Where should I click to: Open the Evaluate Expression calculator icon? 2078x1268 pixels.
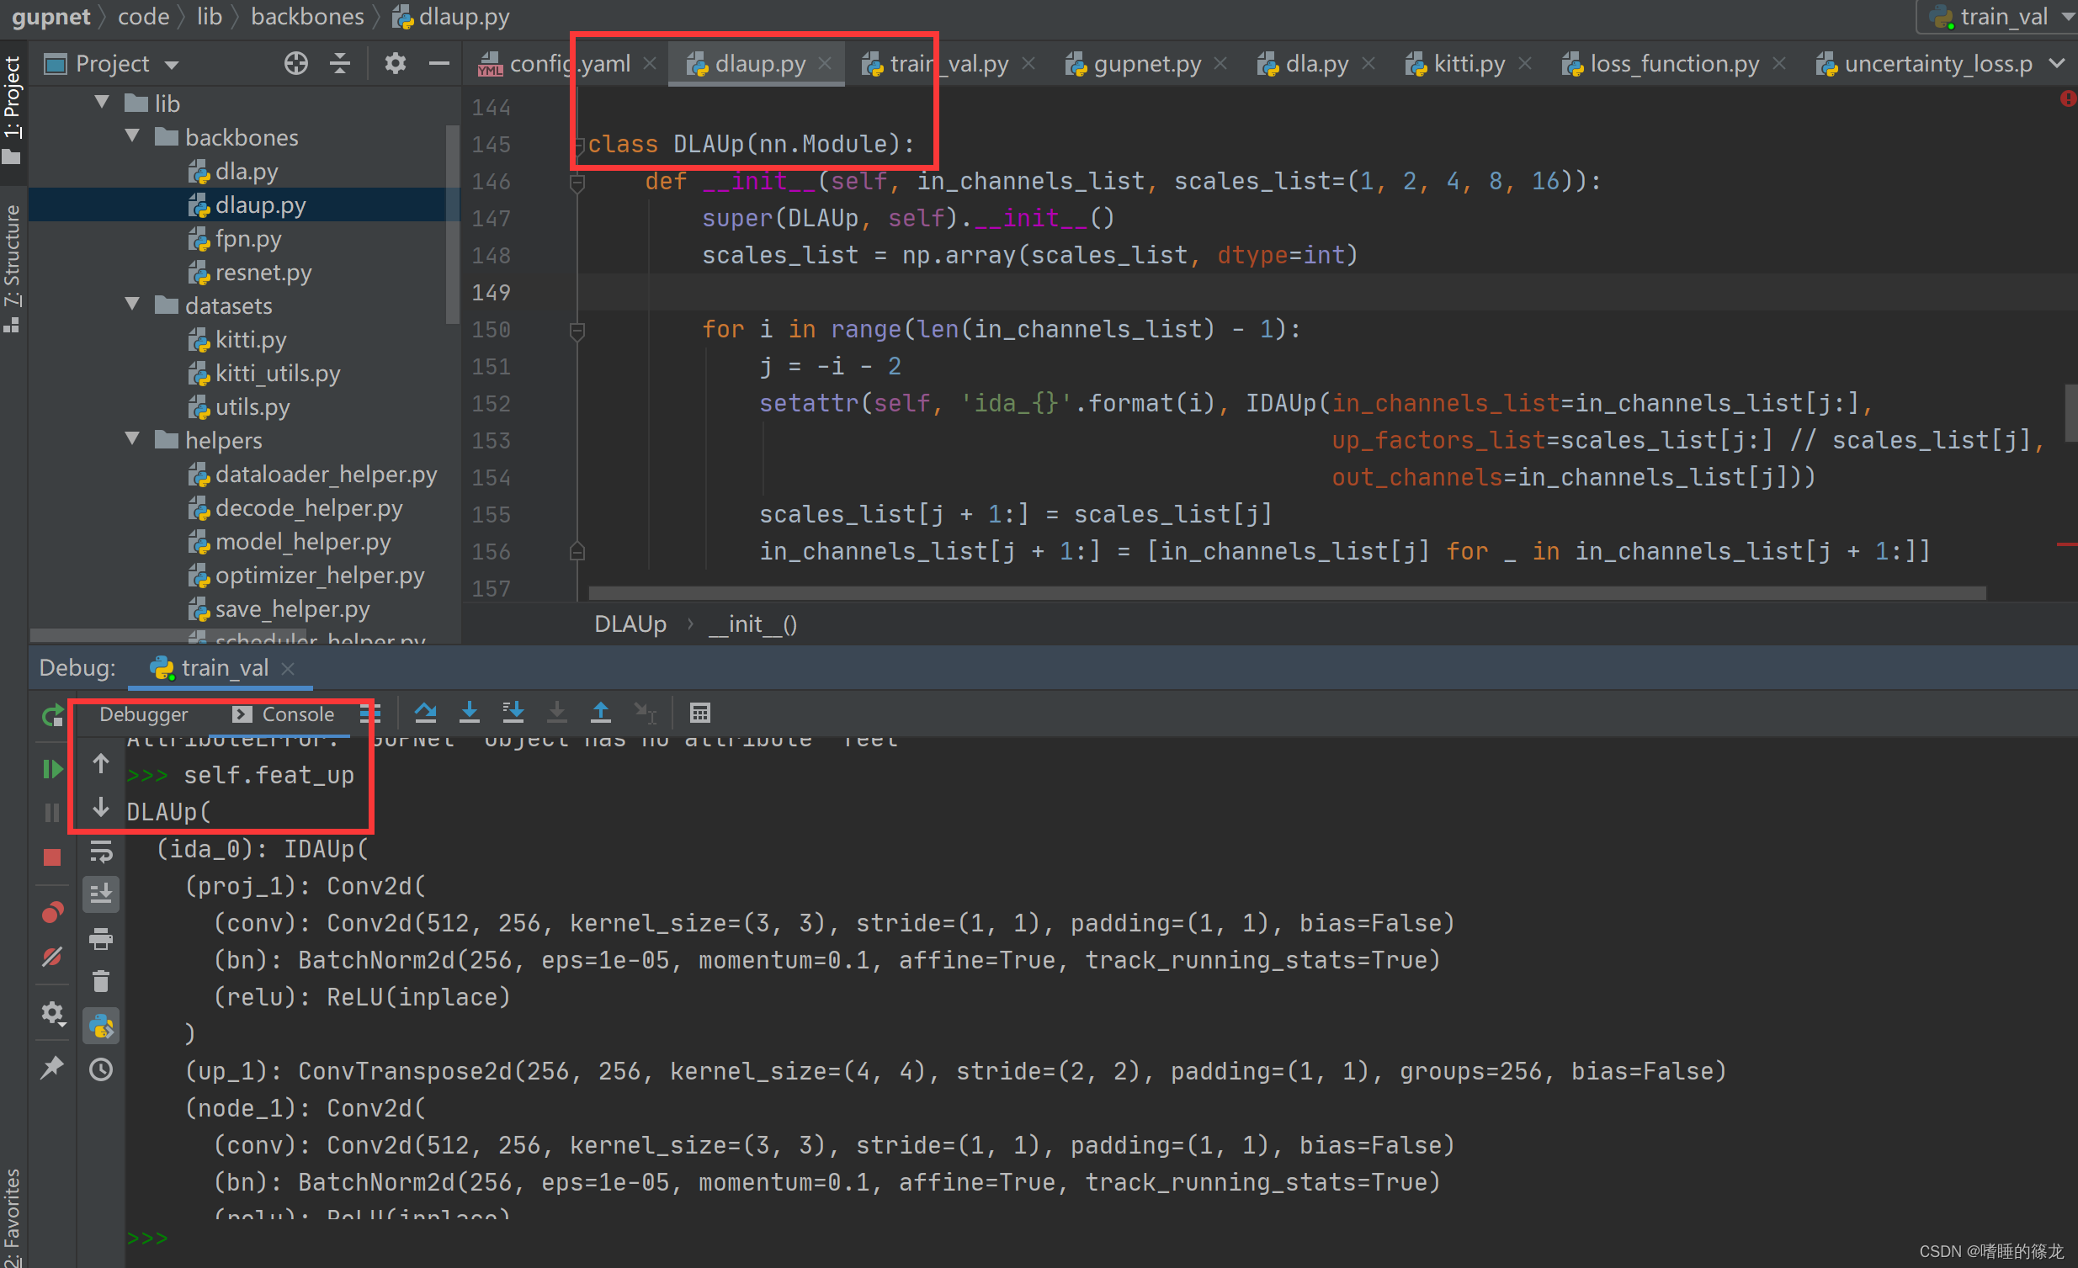click(x=700, y=714)
